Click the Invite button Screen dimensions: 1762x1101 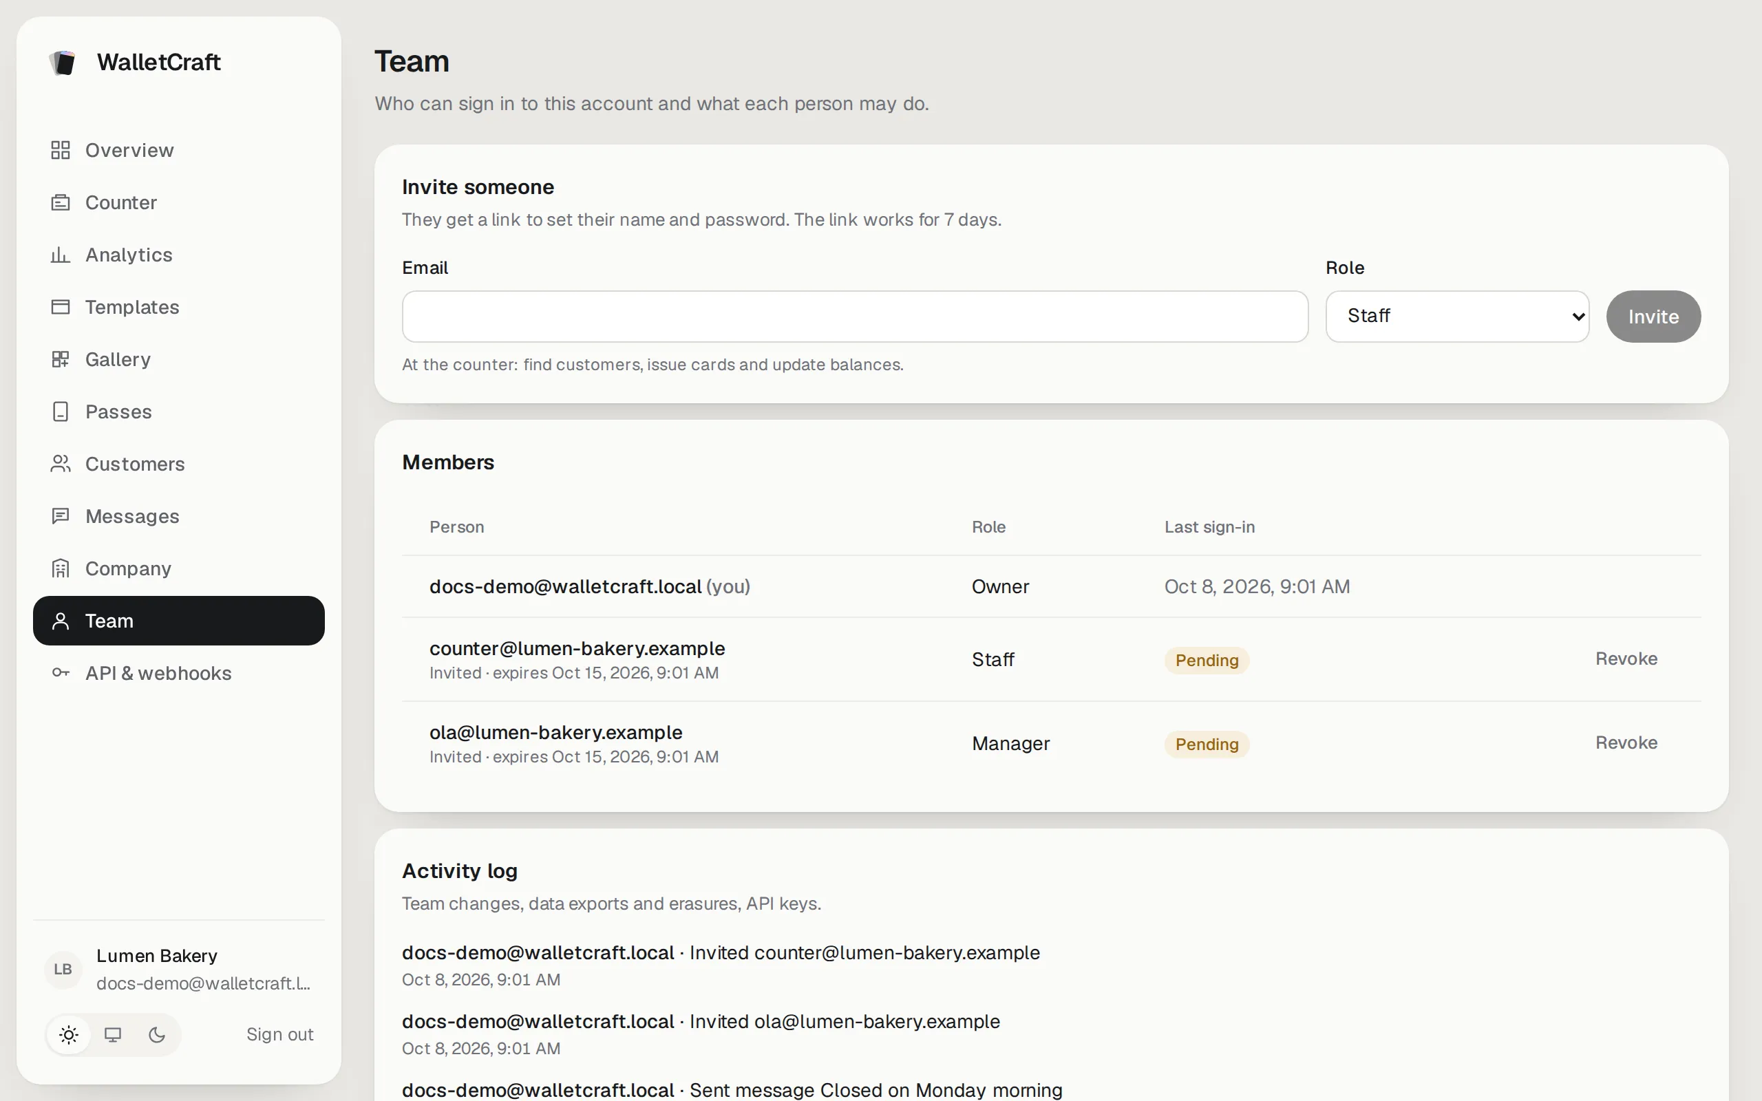coord(1653,317)
